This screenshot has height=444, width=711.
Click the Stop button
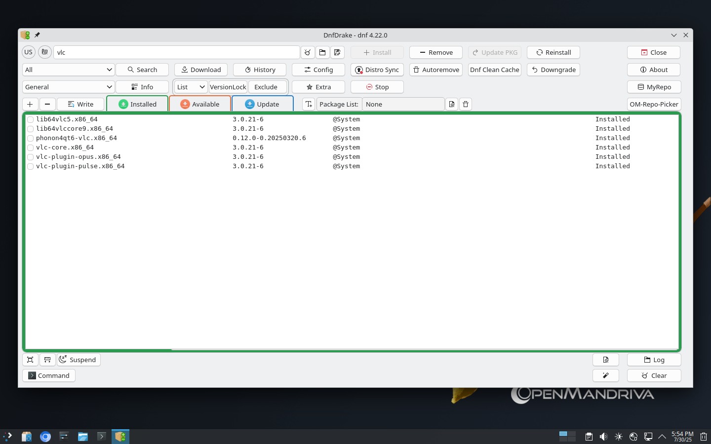377,87
